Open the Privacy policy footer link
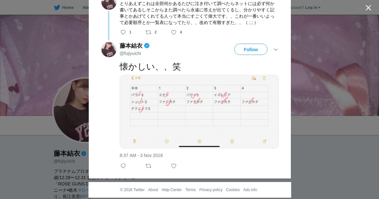The image size is (379, 199). click(x=211, y=190)
